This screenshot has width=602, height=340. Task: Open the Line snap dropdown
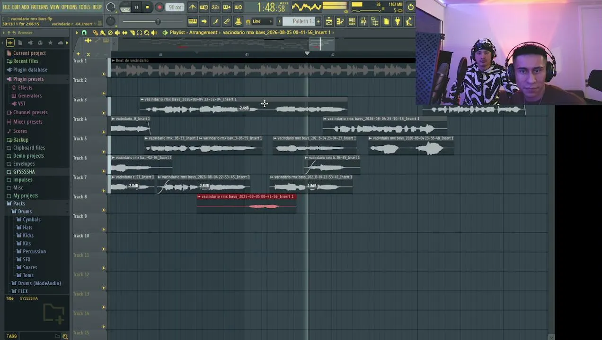pos(261,21)
